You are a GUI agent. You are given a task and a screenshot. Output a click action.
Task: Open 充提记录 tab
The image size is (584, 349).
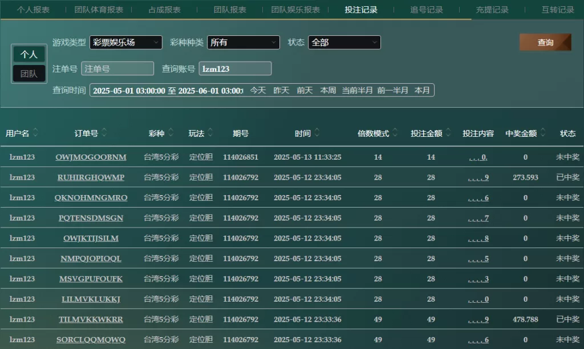[x=492, y=10]
